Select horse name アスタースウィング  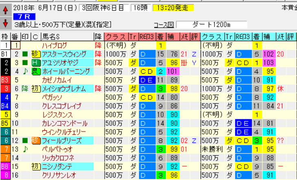pos(64,54)
